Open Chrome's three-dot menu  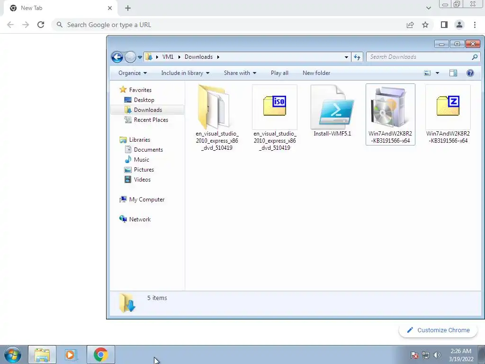coord(475,25)
